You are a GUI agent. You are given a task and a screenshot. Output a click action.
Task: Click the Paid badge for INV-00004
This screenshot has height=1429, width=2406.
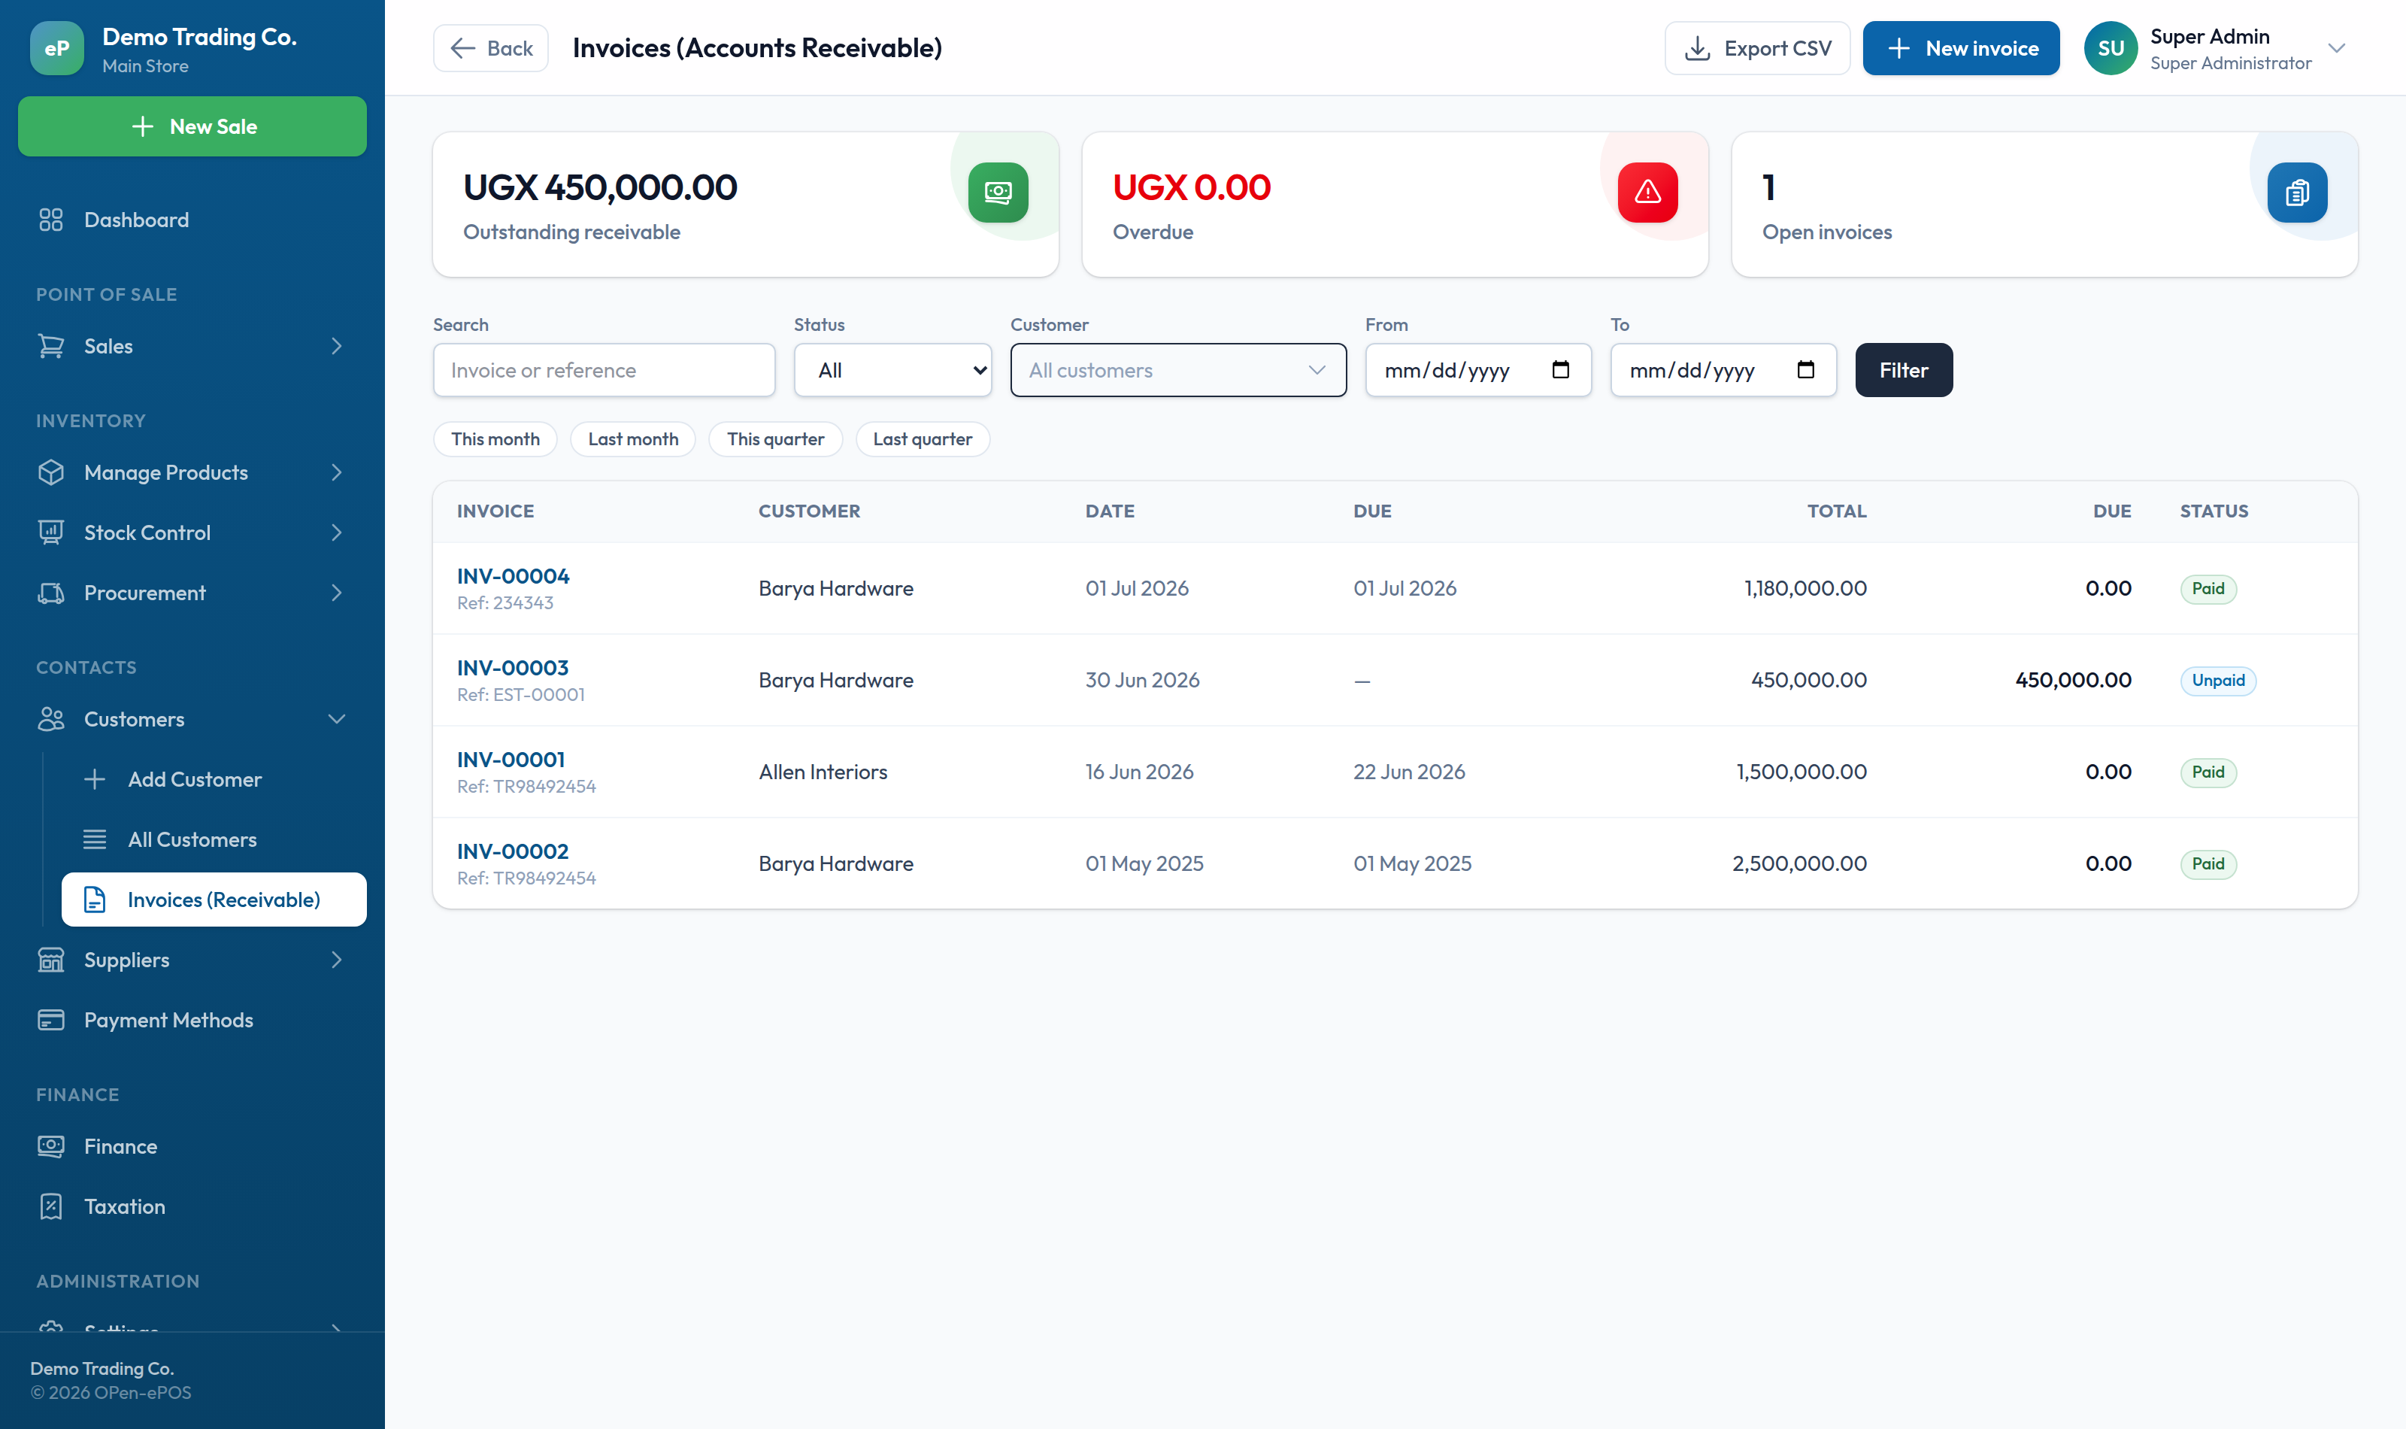2209,588
